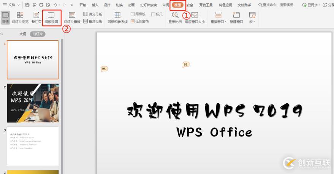
Task: Open the 重排窗口 dropdown arrow
Action: click(x=225, y=22)
